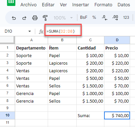Select the Suma: label cell
The image size is (135, 127).
(90, 115)
